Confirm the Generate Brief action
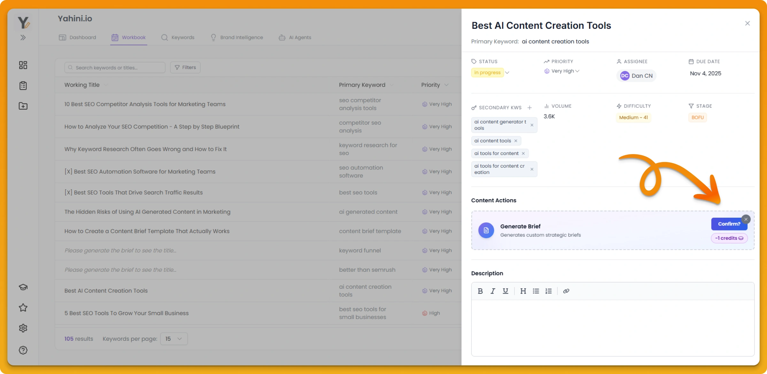 pyautogui.click(x=729, y=224)
